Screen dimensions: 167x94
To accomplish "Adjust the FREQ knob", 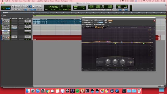I will pyautogui.click(x=108, y=62).
